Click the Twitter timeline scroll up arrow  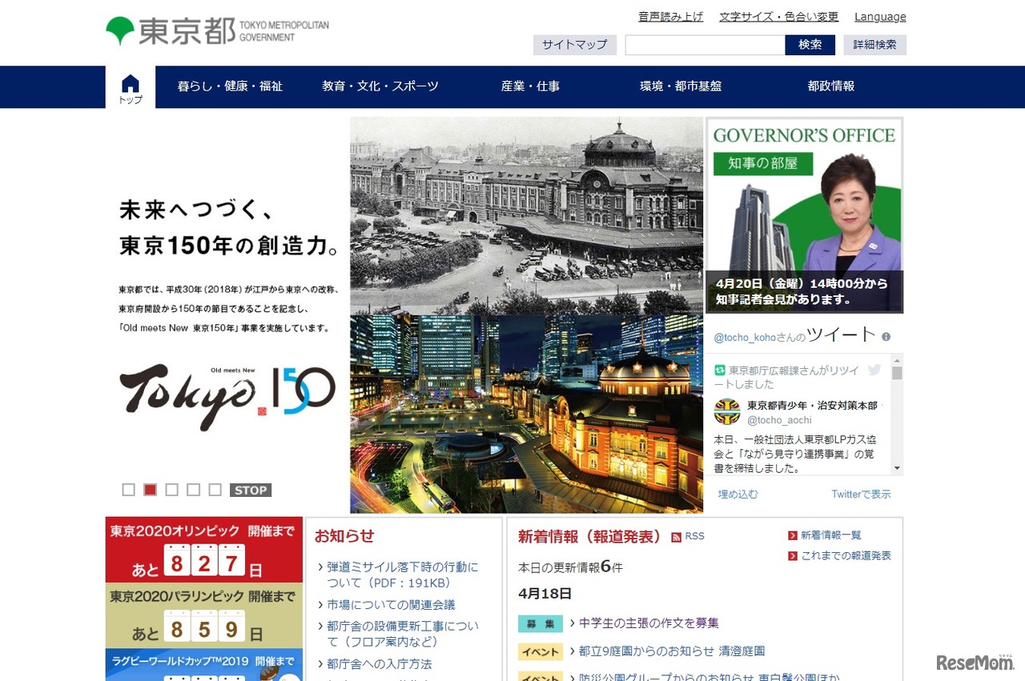pyautogui.click(x=897, y=359)
